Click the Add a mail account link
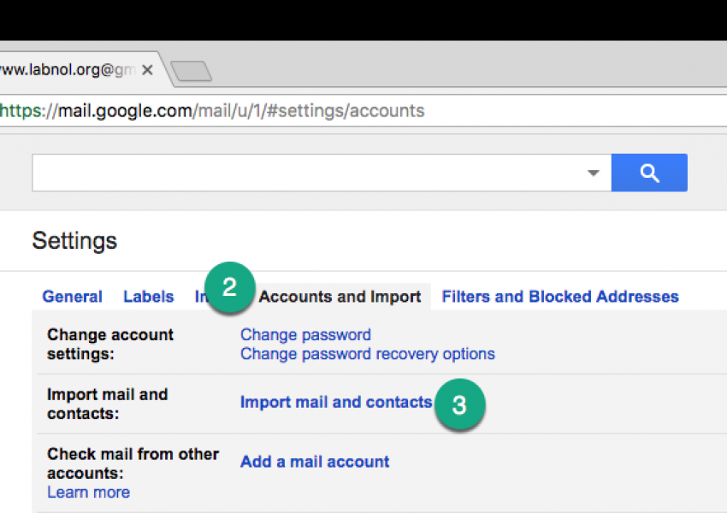The image size is (727, 513). point(314,462)
